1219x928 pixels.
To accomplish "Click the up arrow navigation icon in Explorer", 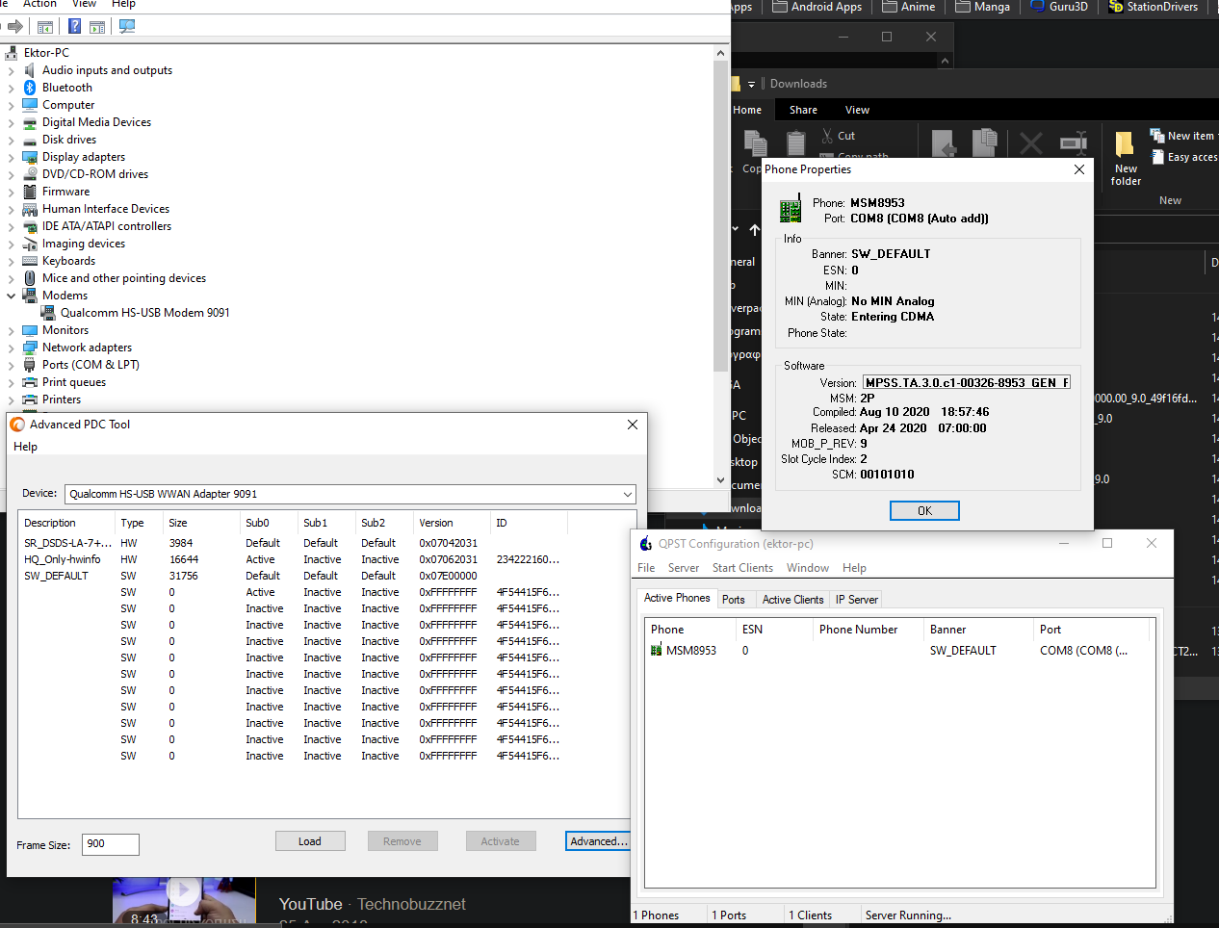I will pos(755,230).
